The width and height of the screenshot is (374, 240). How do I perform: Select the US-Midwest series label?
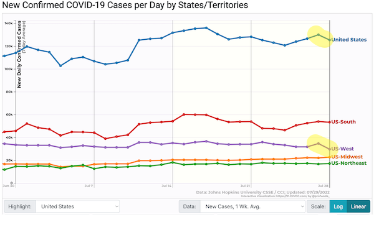coord(347,157)
